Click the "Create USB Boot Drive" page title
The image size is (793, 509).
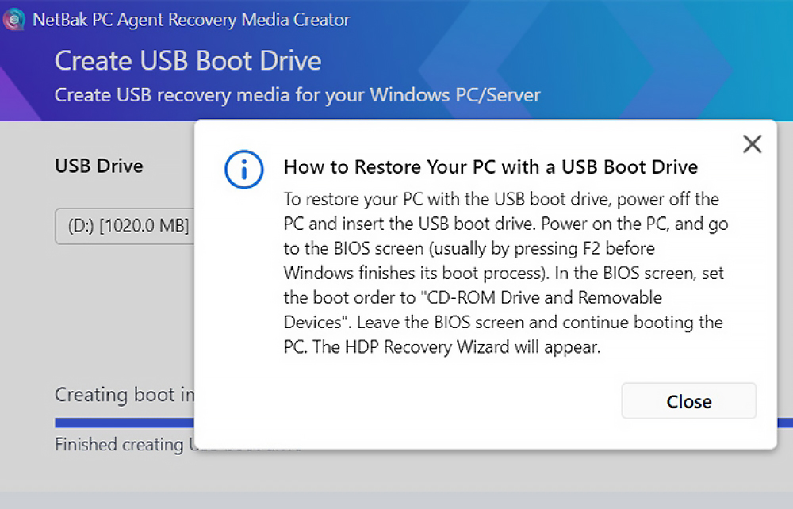pyautogui.click(x=187, y=60)
